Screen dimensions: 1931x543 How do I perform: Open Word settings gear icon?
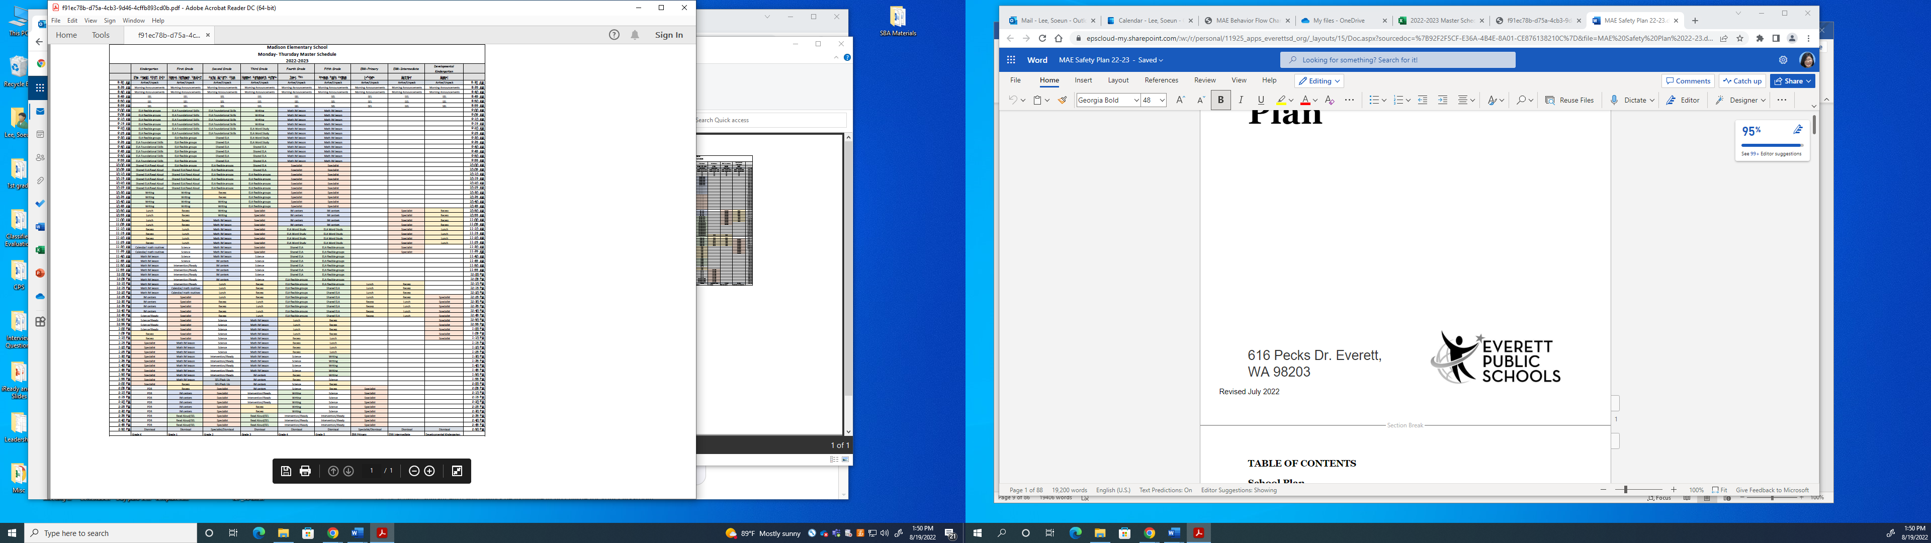click(x=1783, y=60)
